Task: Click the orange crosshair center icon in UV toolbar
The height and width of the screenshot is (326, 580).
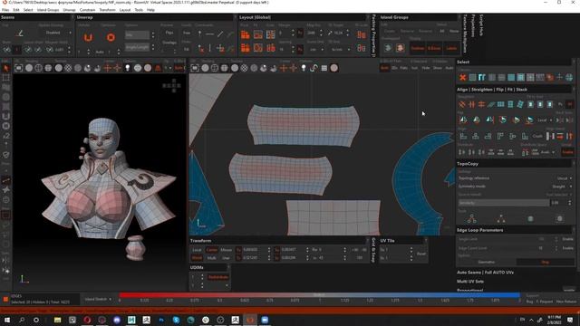Action: click(x=284, y=68)
